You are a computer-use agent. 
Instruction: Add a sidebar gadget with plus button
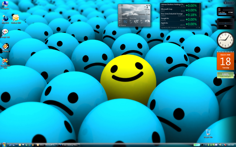225,3
